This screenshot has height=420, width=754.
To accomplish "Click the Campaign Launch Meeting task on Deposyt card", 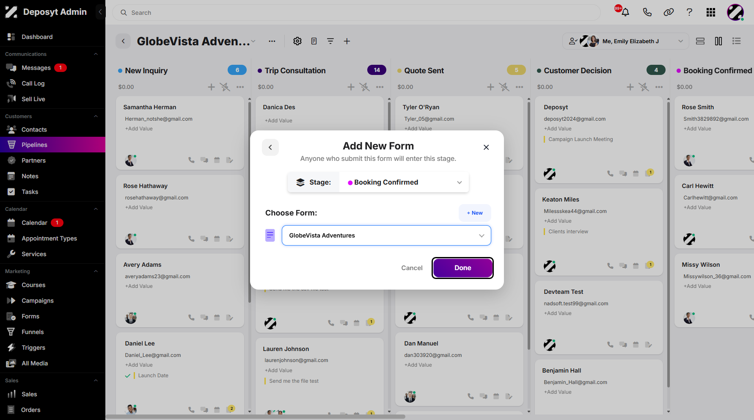I will pyautogui.click(x=581, y=139).
